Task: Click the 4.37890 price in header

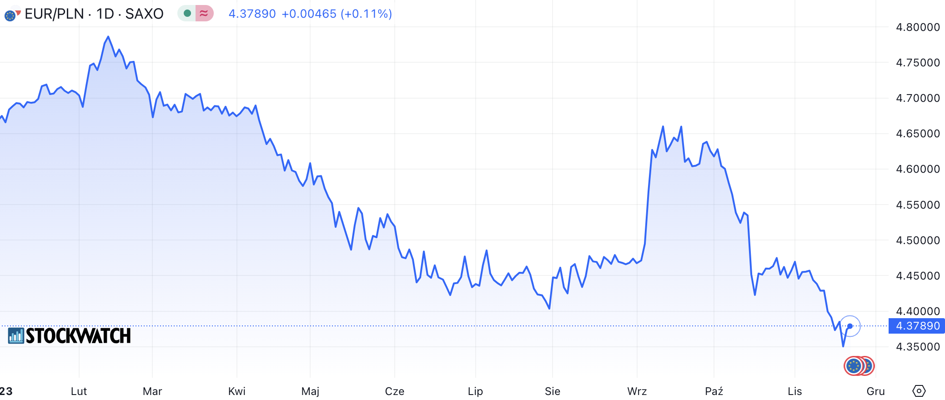Action: pyautogui.click(x=252, y=14)
